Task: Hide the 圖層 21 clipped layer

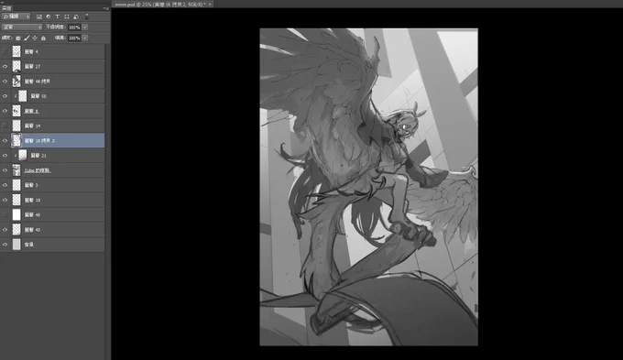Action: [5, 156]
